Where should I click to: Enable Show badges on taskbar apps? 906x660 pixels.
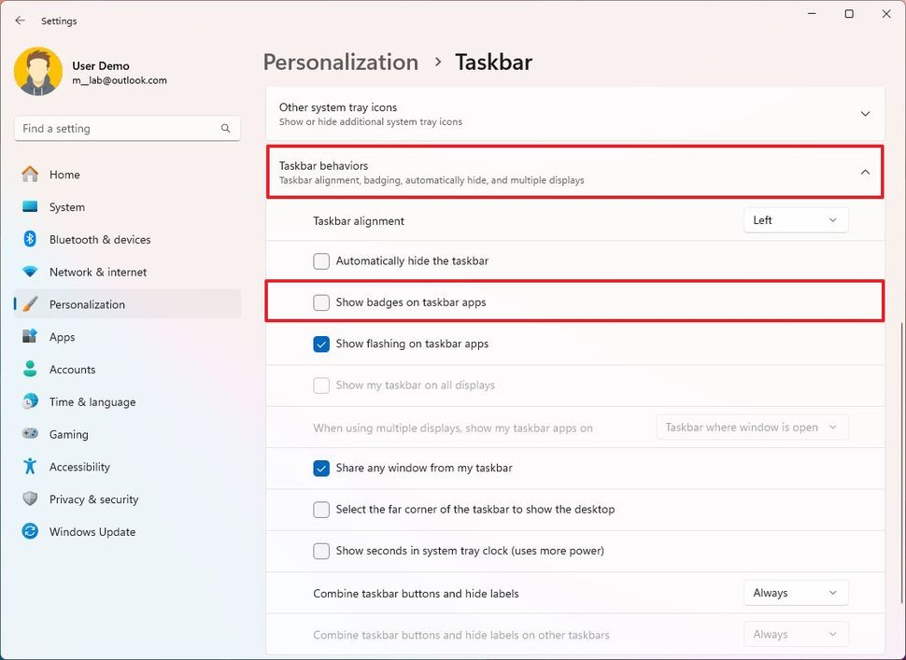[x=321, y=302]
